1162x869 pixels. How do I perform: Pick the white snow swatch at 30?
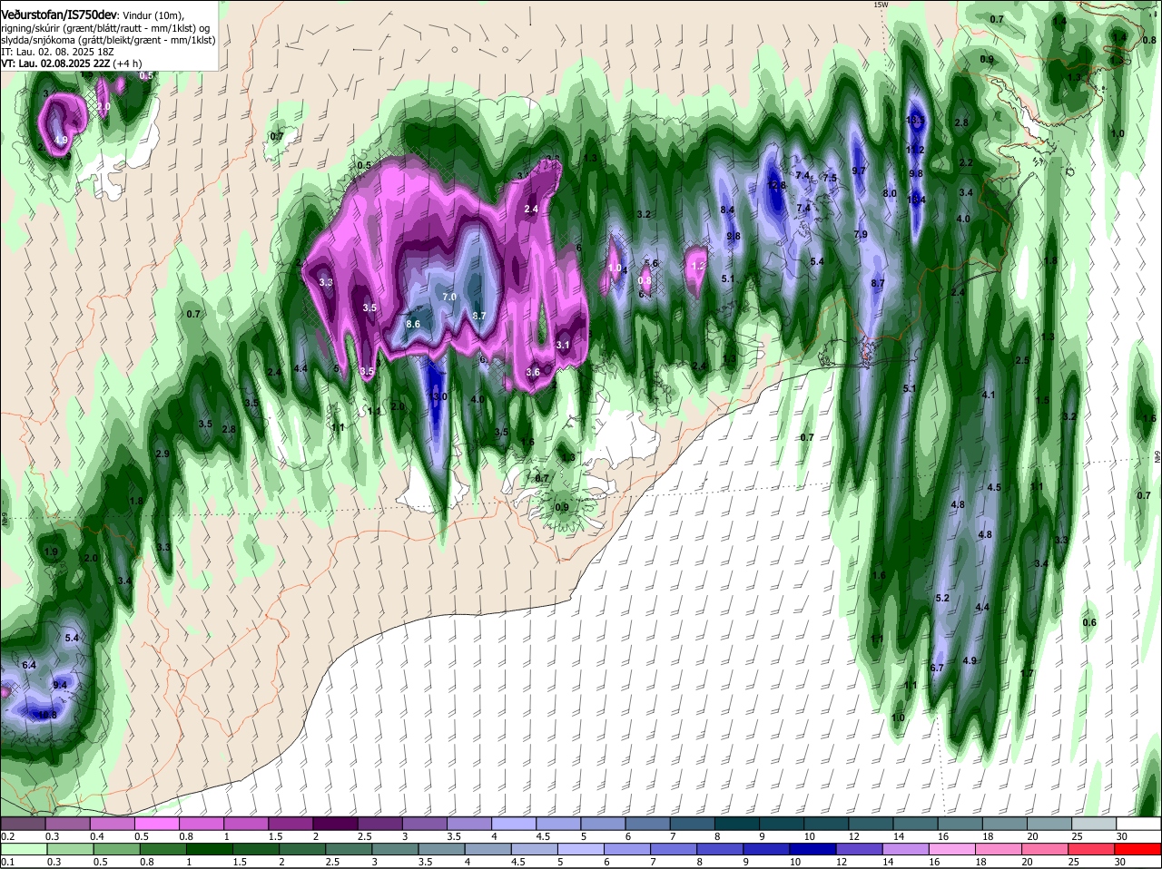[1139, 824]
